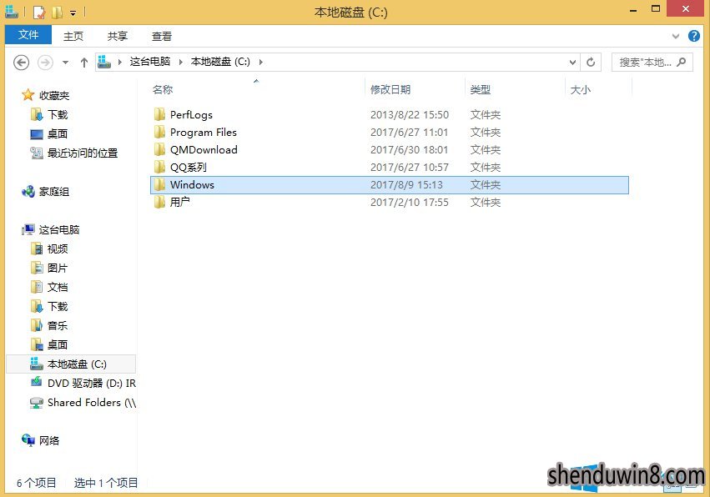Go forward with the Forward arrow button
This screenshot has width=710, height=497.
(45, 62)
